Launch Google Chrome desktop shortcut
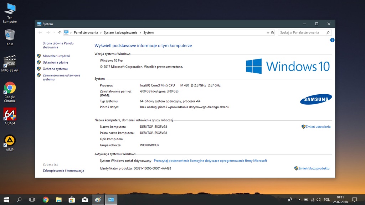 coord(10,92)
